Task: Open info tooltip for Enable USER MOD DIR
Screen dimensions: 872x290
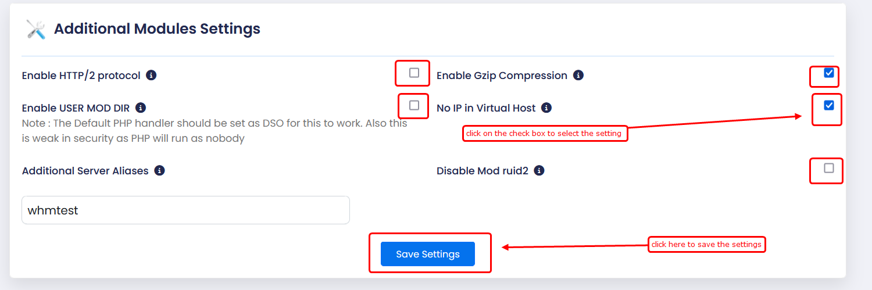Action: click(x=140, y=108)
